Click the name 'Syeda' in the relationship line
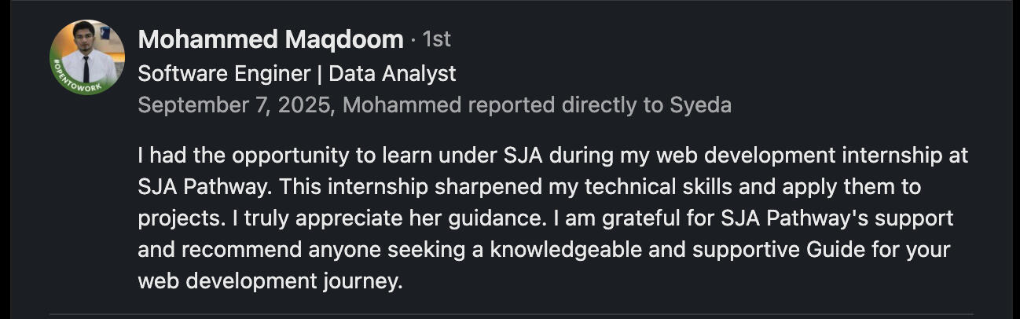Viewport: 1020px width, 319px height. (x=700, y=105)
